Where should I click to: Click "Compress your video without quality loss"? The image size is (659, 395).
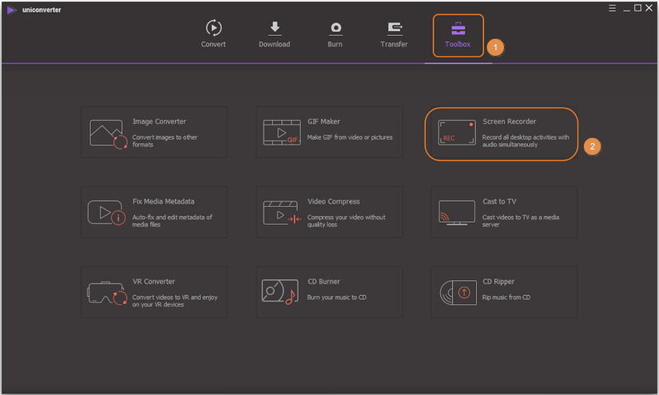(x=346, y=221)
